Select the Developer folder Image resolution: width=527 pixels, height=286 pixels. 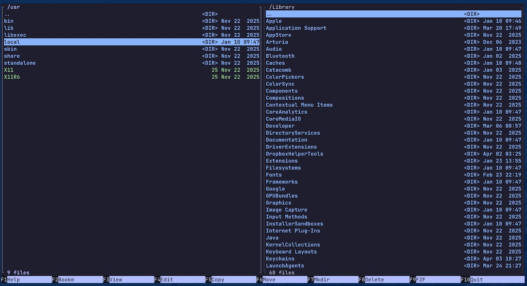pyautogui.click(x=394, y=126)
